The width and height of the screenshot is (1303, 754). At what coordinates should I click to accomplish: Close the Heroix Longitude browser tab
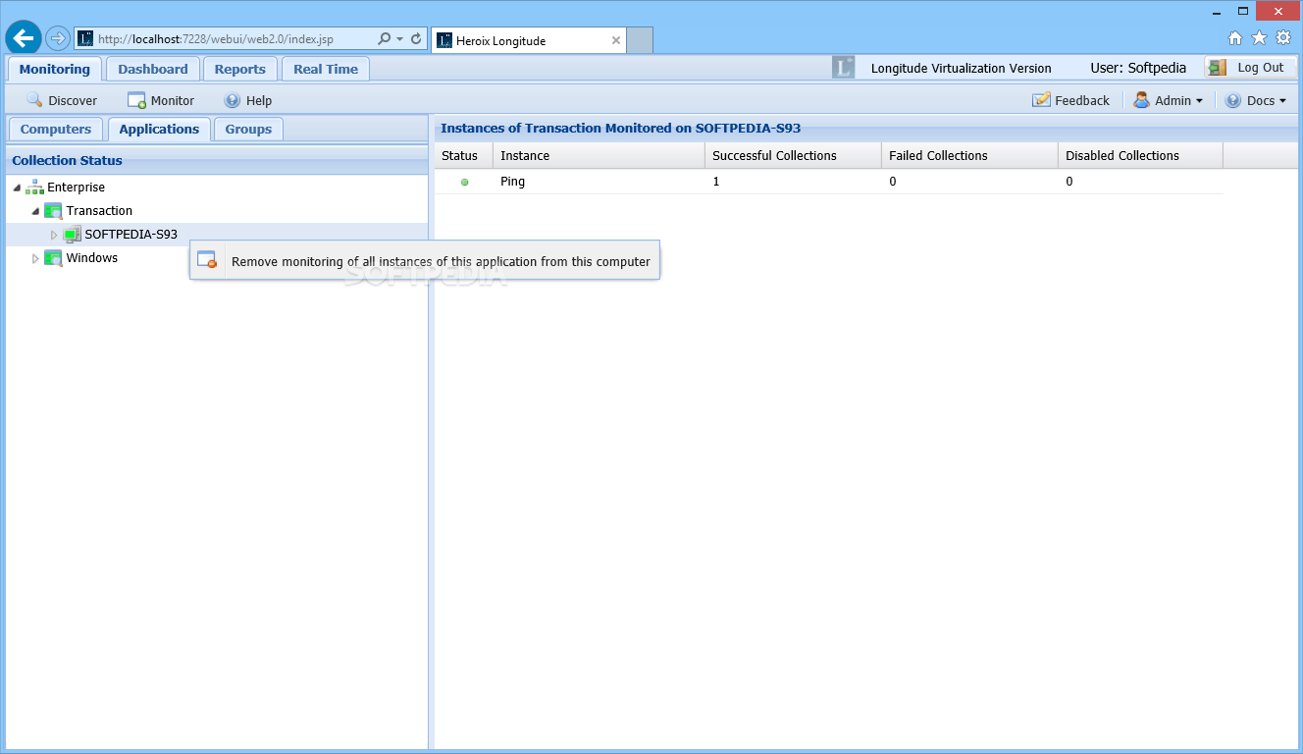(616, 40)
